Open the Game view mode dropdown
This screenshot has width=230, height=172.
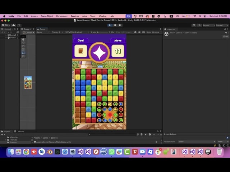43,32
